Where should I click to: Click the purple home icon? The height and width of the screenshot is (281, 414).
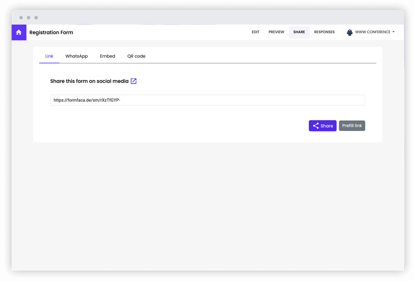[19, 32]
